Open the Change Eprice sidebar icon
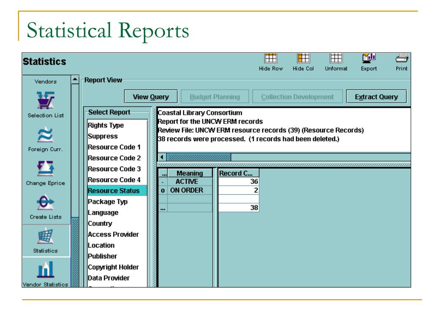Image resolution: width=444 pixels, height=333 pixels. click(x=45, y=169)
